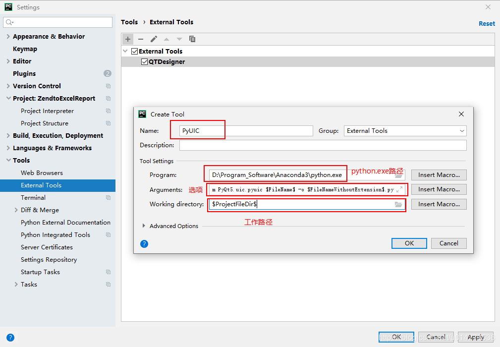The width and height of the screenshot is (500, 347).
Task: Expand the Tasks subsection arrow
Action: [x=16, y=284]
